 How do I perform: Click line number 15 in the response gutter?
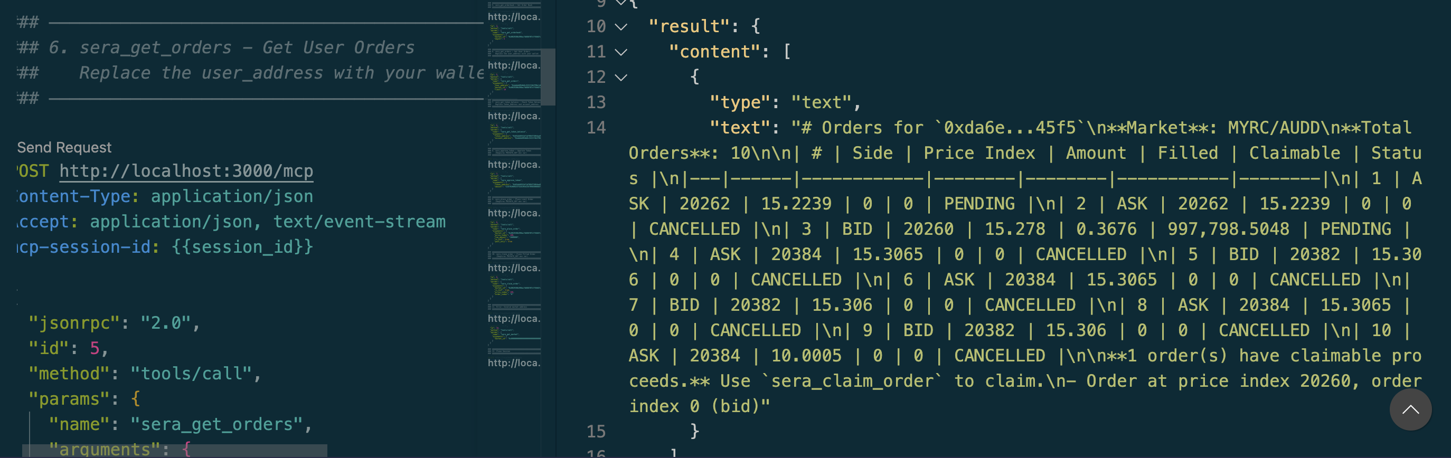[x=596, y=432]
